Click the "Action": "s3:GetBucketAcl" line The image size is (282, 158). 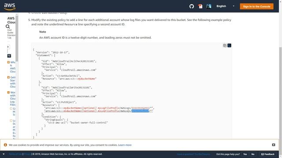61,76
